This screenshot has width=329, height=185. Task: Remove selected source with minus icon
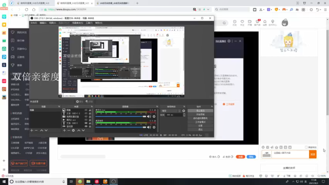(x=69, y=130)
